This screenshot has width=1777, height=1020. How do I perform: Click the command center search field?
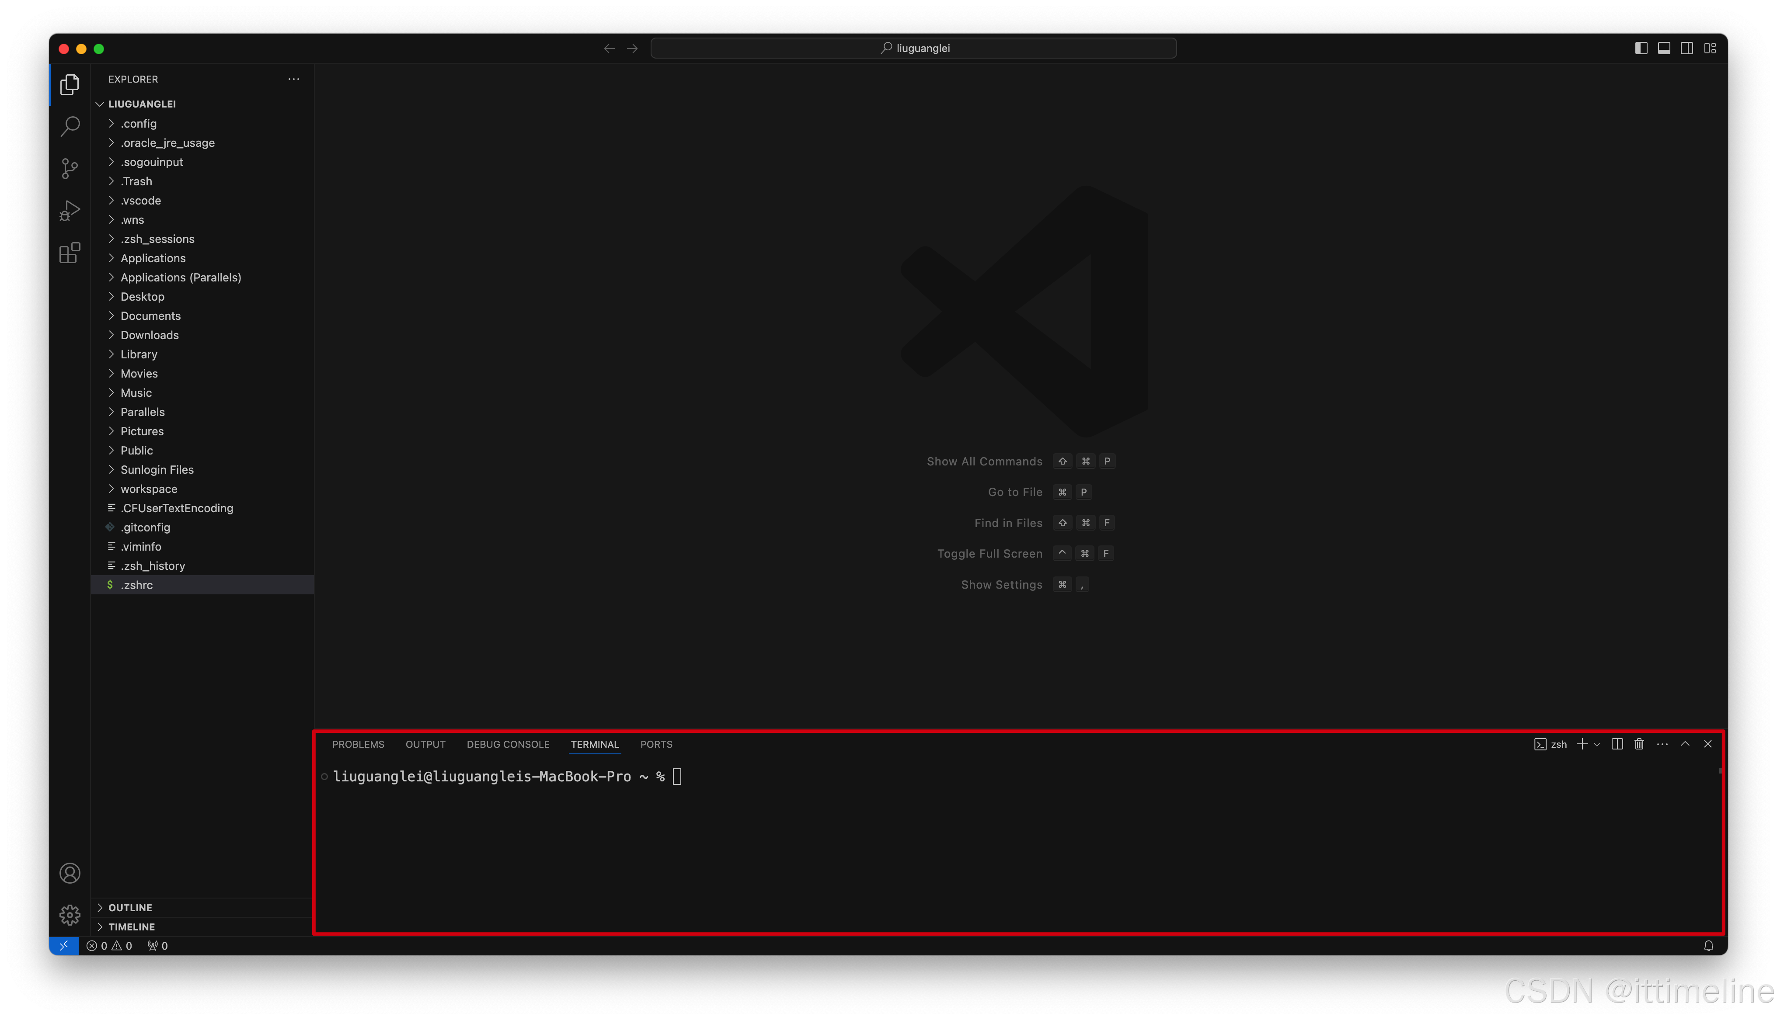coord(913,49)
